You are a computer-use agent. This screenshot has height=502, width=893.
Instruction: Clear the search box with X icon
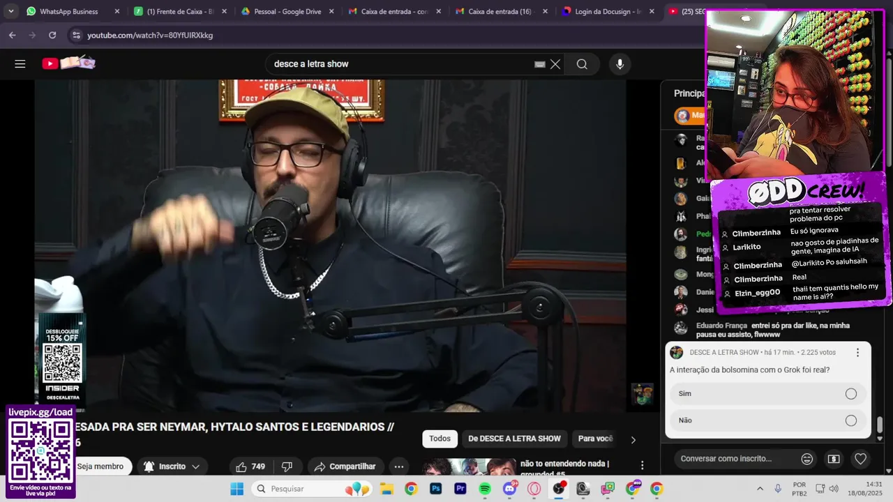pyautogui.click(x=555, y=64)
